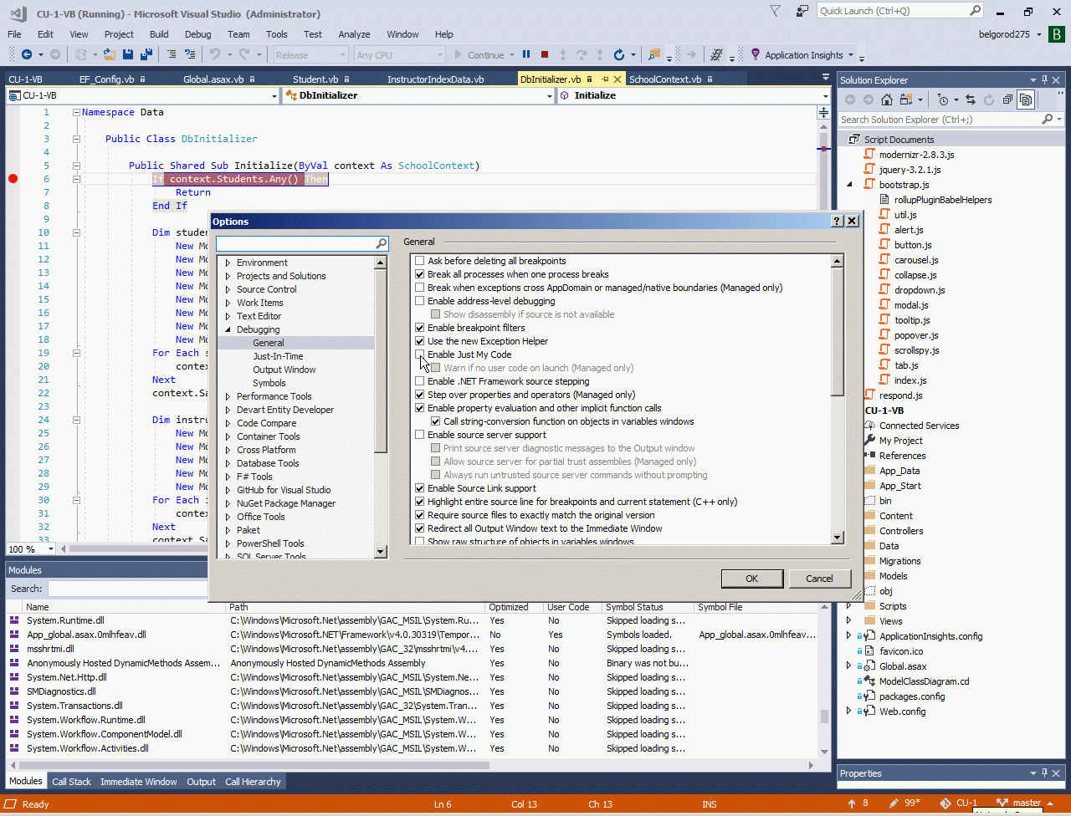Viewport: 1071px width, 816px height.
Task: Pause execution with Break All icon
Action: [526, 55]
